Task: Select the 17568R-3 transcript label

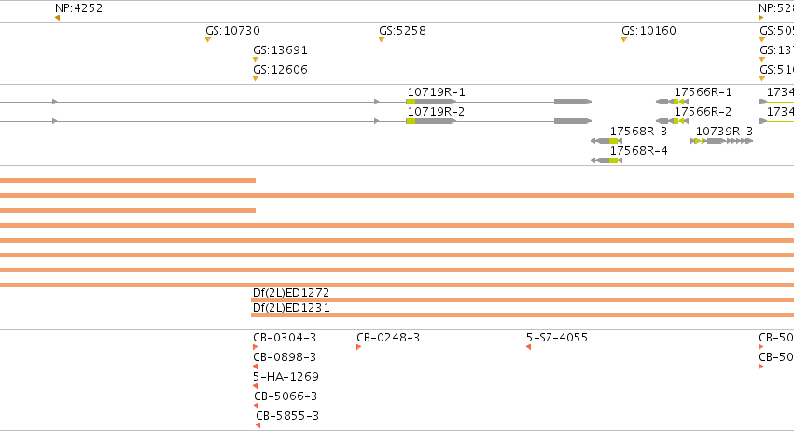Action: pos(638,132)
